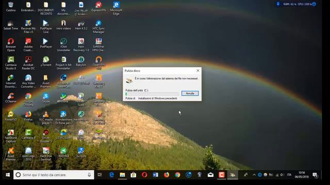330x185 pixels.
Task: Click the Pulizia disco taskbar button
Action: click(233, 175)
